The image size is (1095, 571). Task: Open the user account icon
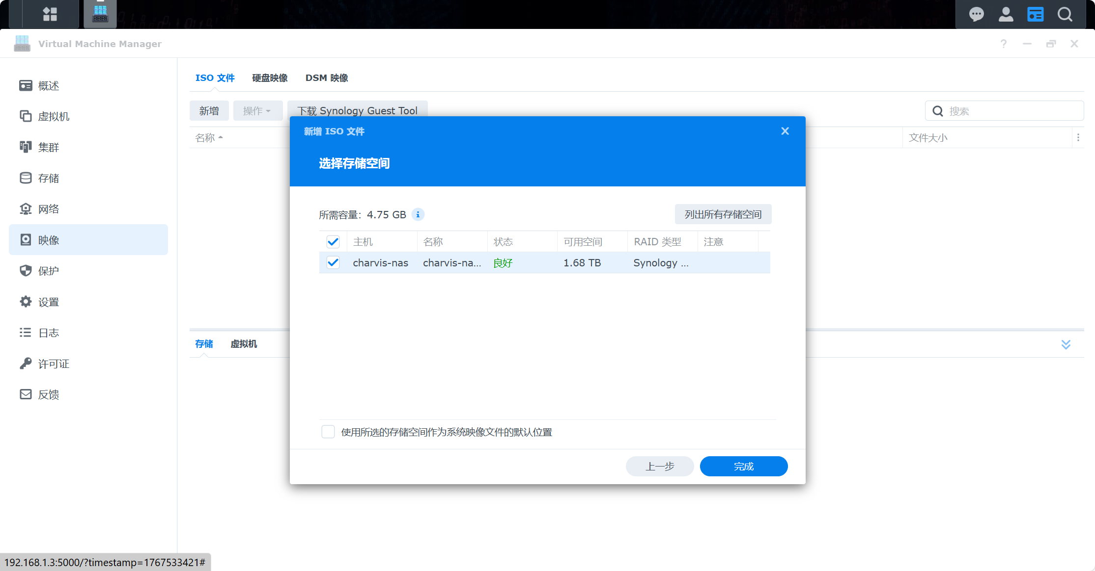(x=1006, y=14)
